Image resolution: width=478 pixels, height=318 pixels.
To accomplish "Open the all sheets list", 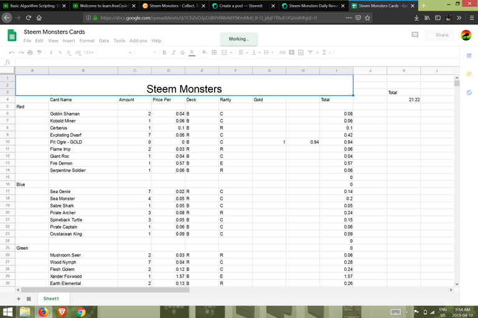I will 29,299.
